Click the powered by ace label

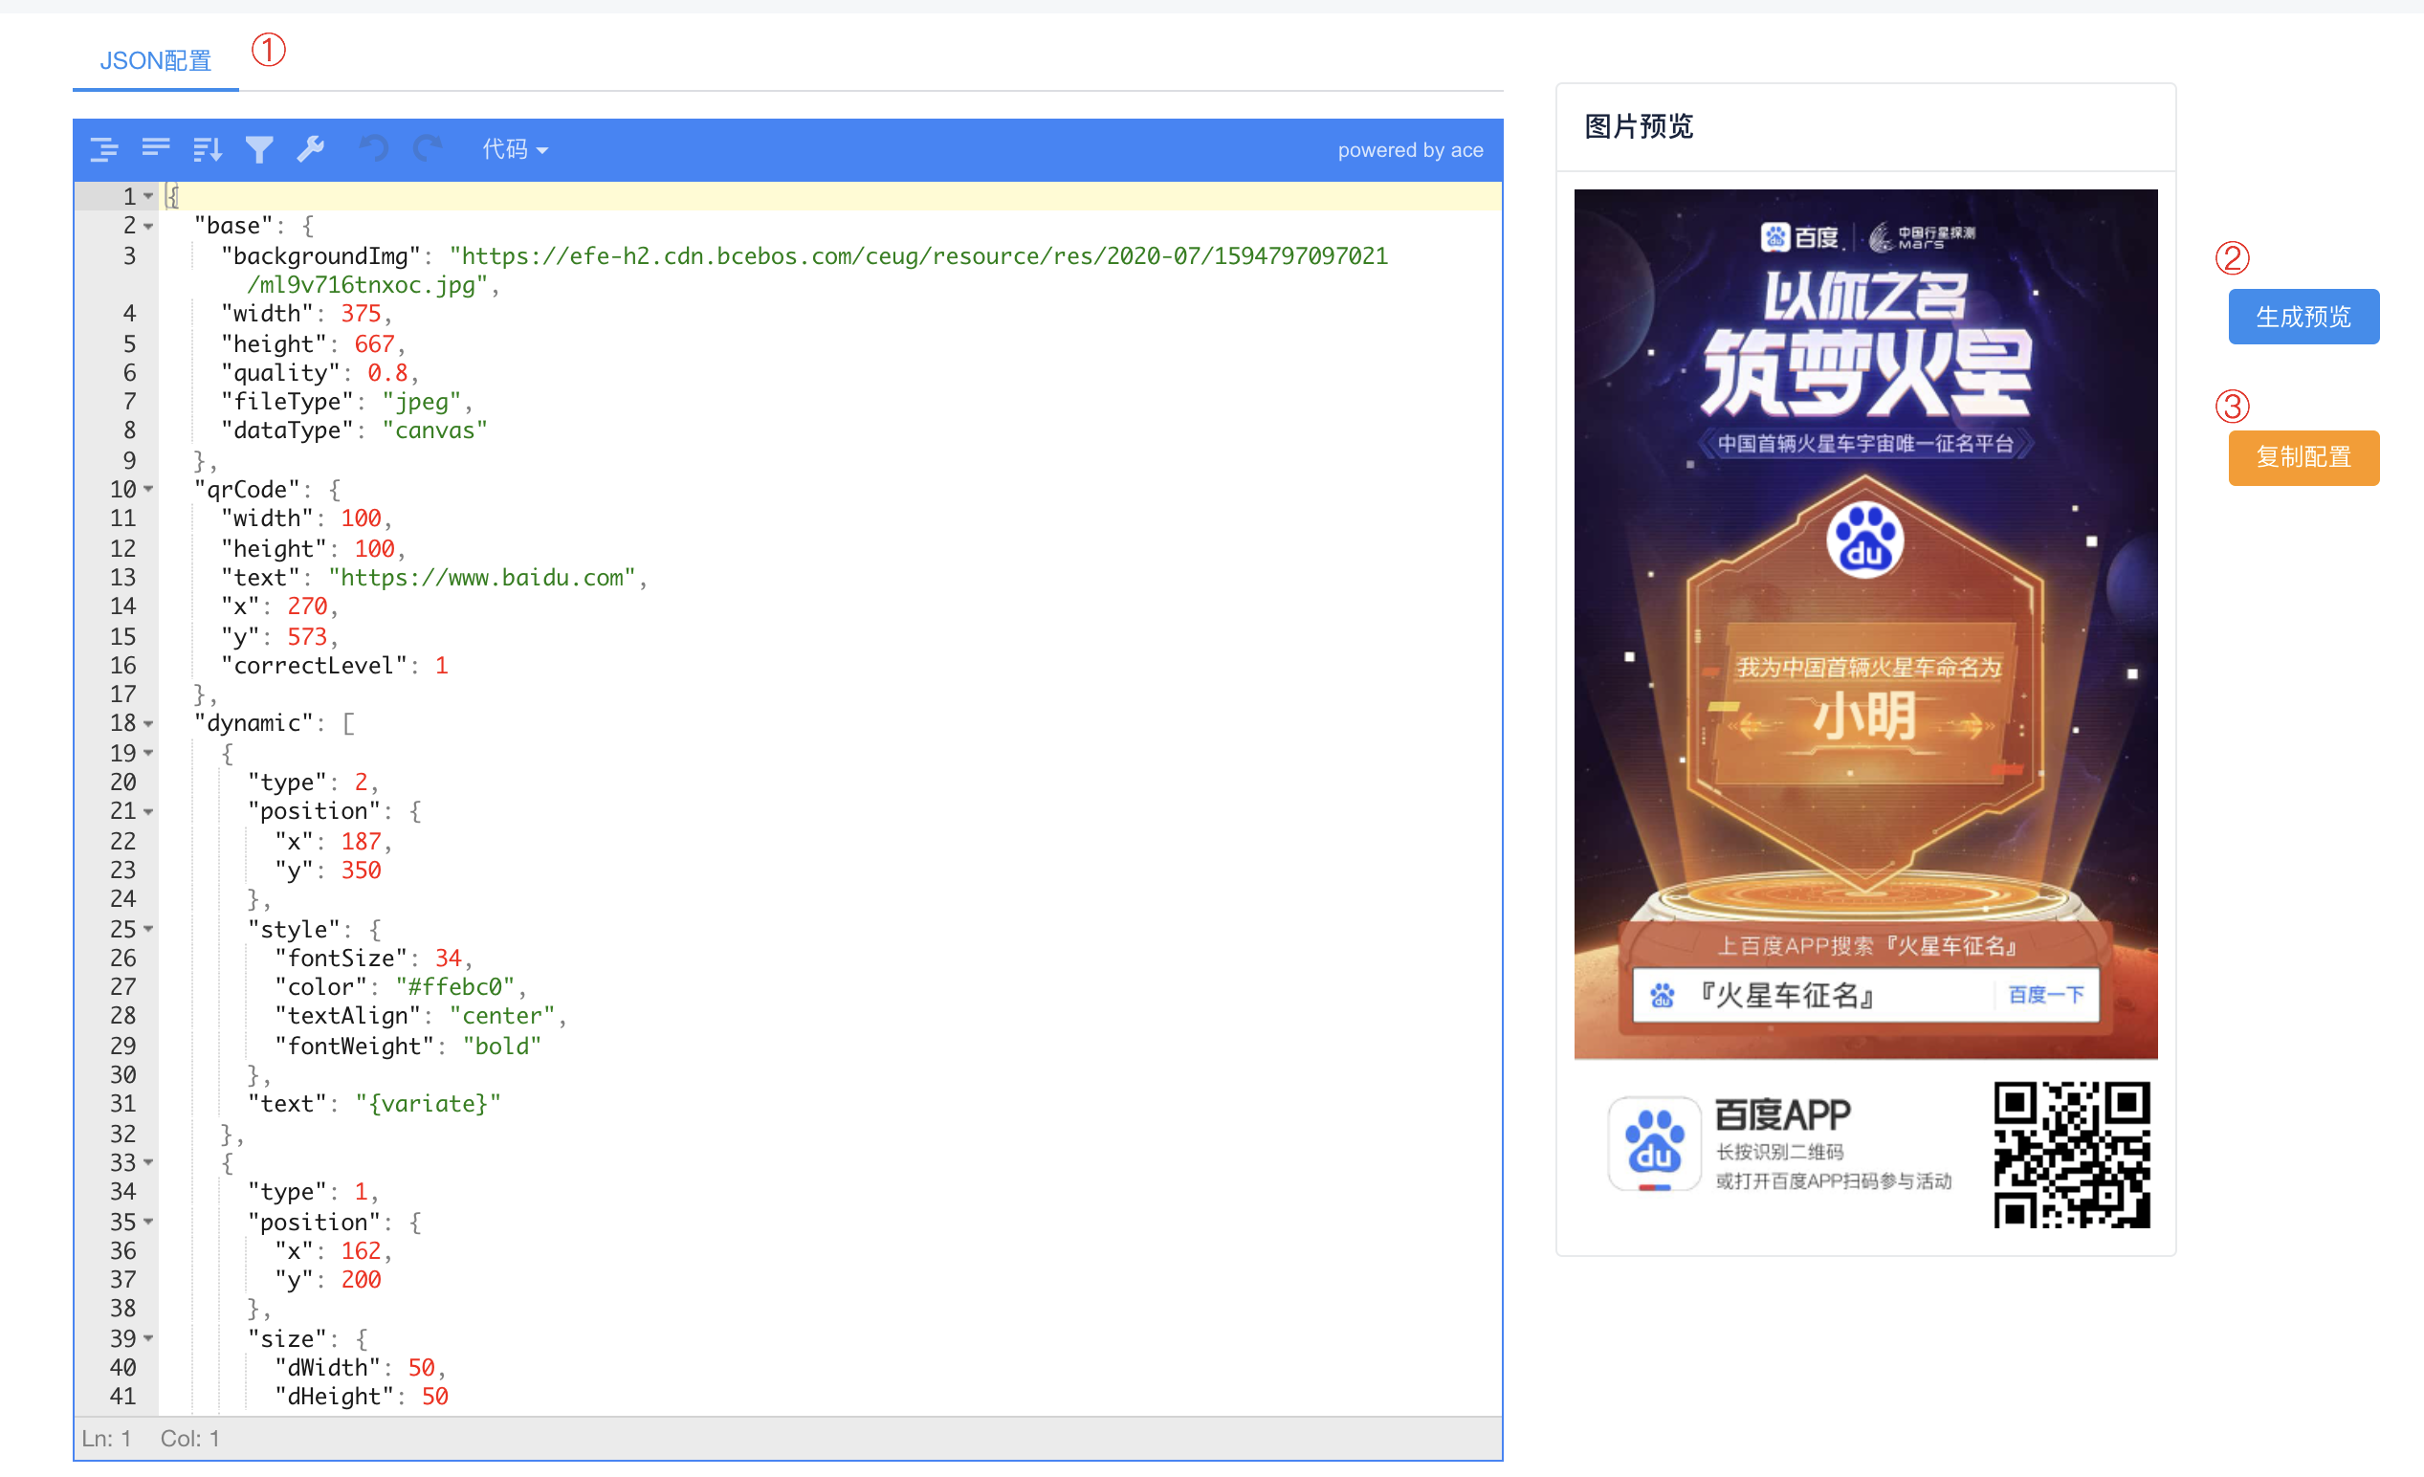point(1410,149)
